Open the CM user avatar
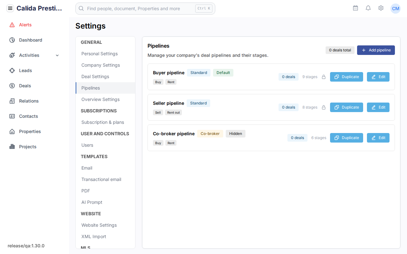 point(396,9)
